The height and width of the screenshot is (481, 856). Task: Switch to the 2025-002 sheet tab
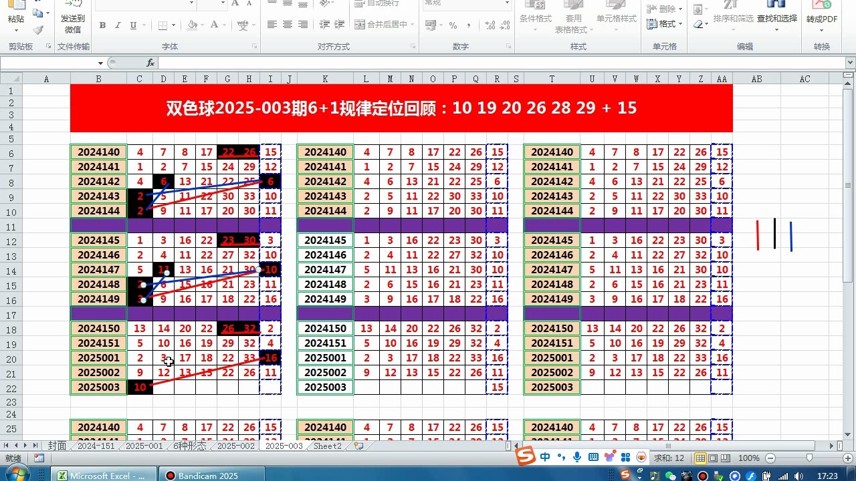tap(235, 446)
